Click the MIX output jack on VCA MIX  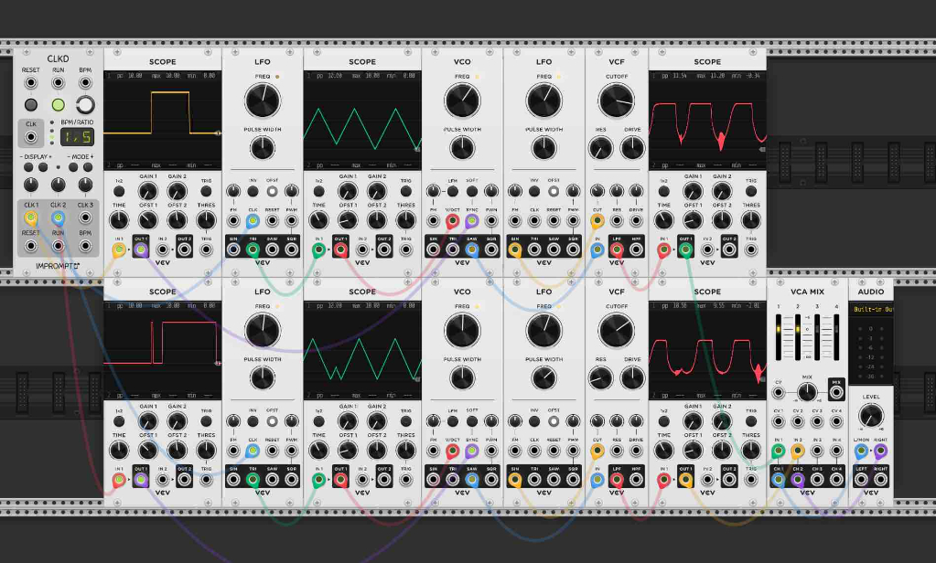[x=835, y=394]
